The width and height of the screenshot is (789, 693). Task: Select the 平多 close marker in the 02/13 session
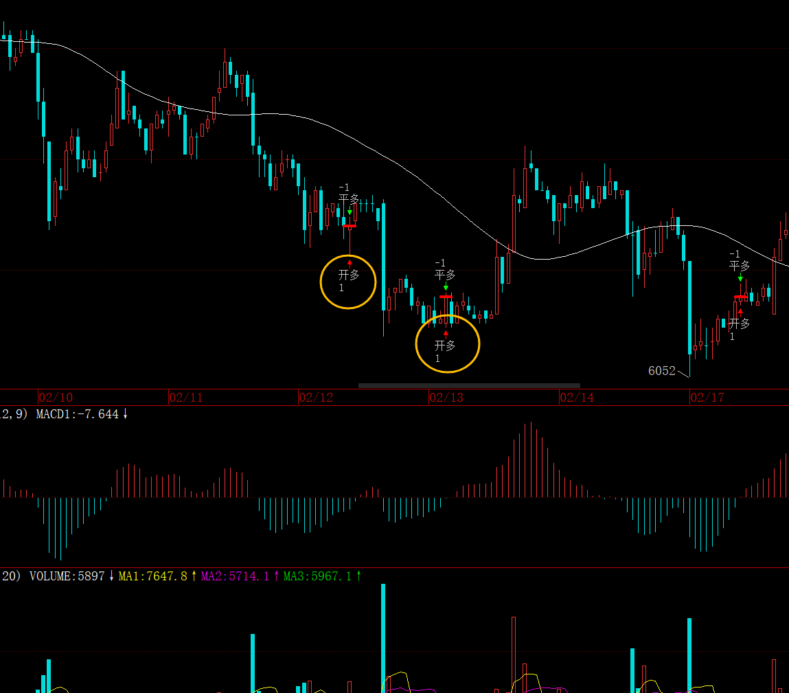click(x=445, y=275)
